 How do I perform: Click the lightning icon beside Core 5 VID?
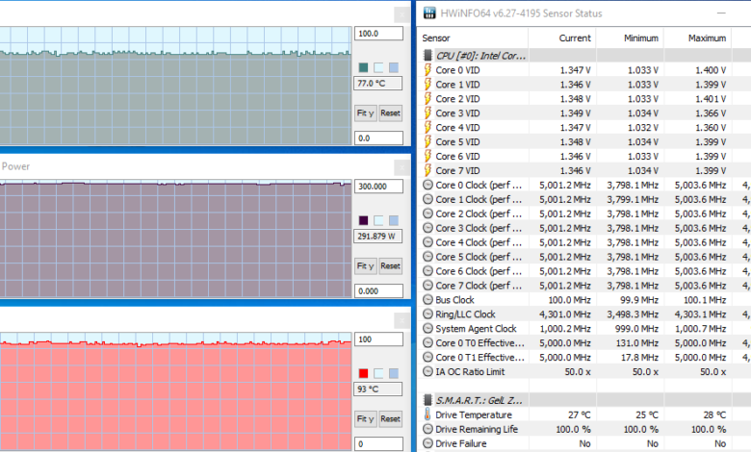pos(427,141)
